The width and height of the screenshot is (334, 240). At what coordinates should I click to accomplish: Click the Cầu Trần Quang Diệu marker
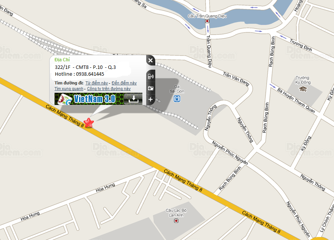(207, 21)
